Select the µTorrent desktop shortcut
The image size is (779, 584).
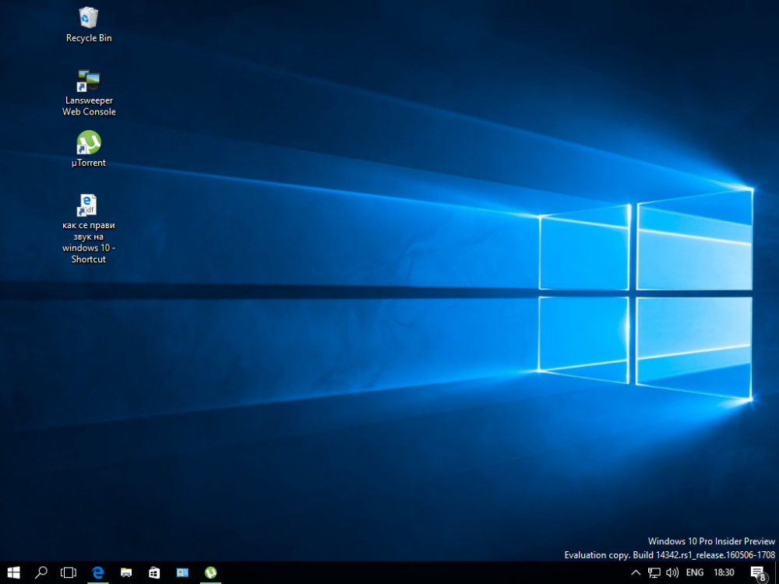point(89,149)
